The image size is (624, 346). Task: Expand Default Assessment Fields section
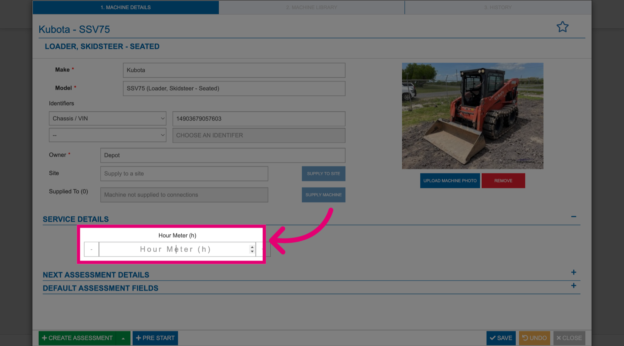coord(574,286)
